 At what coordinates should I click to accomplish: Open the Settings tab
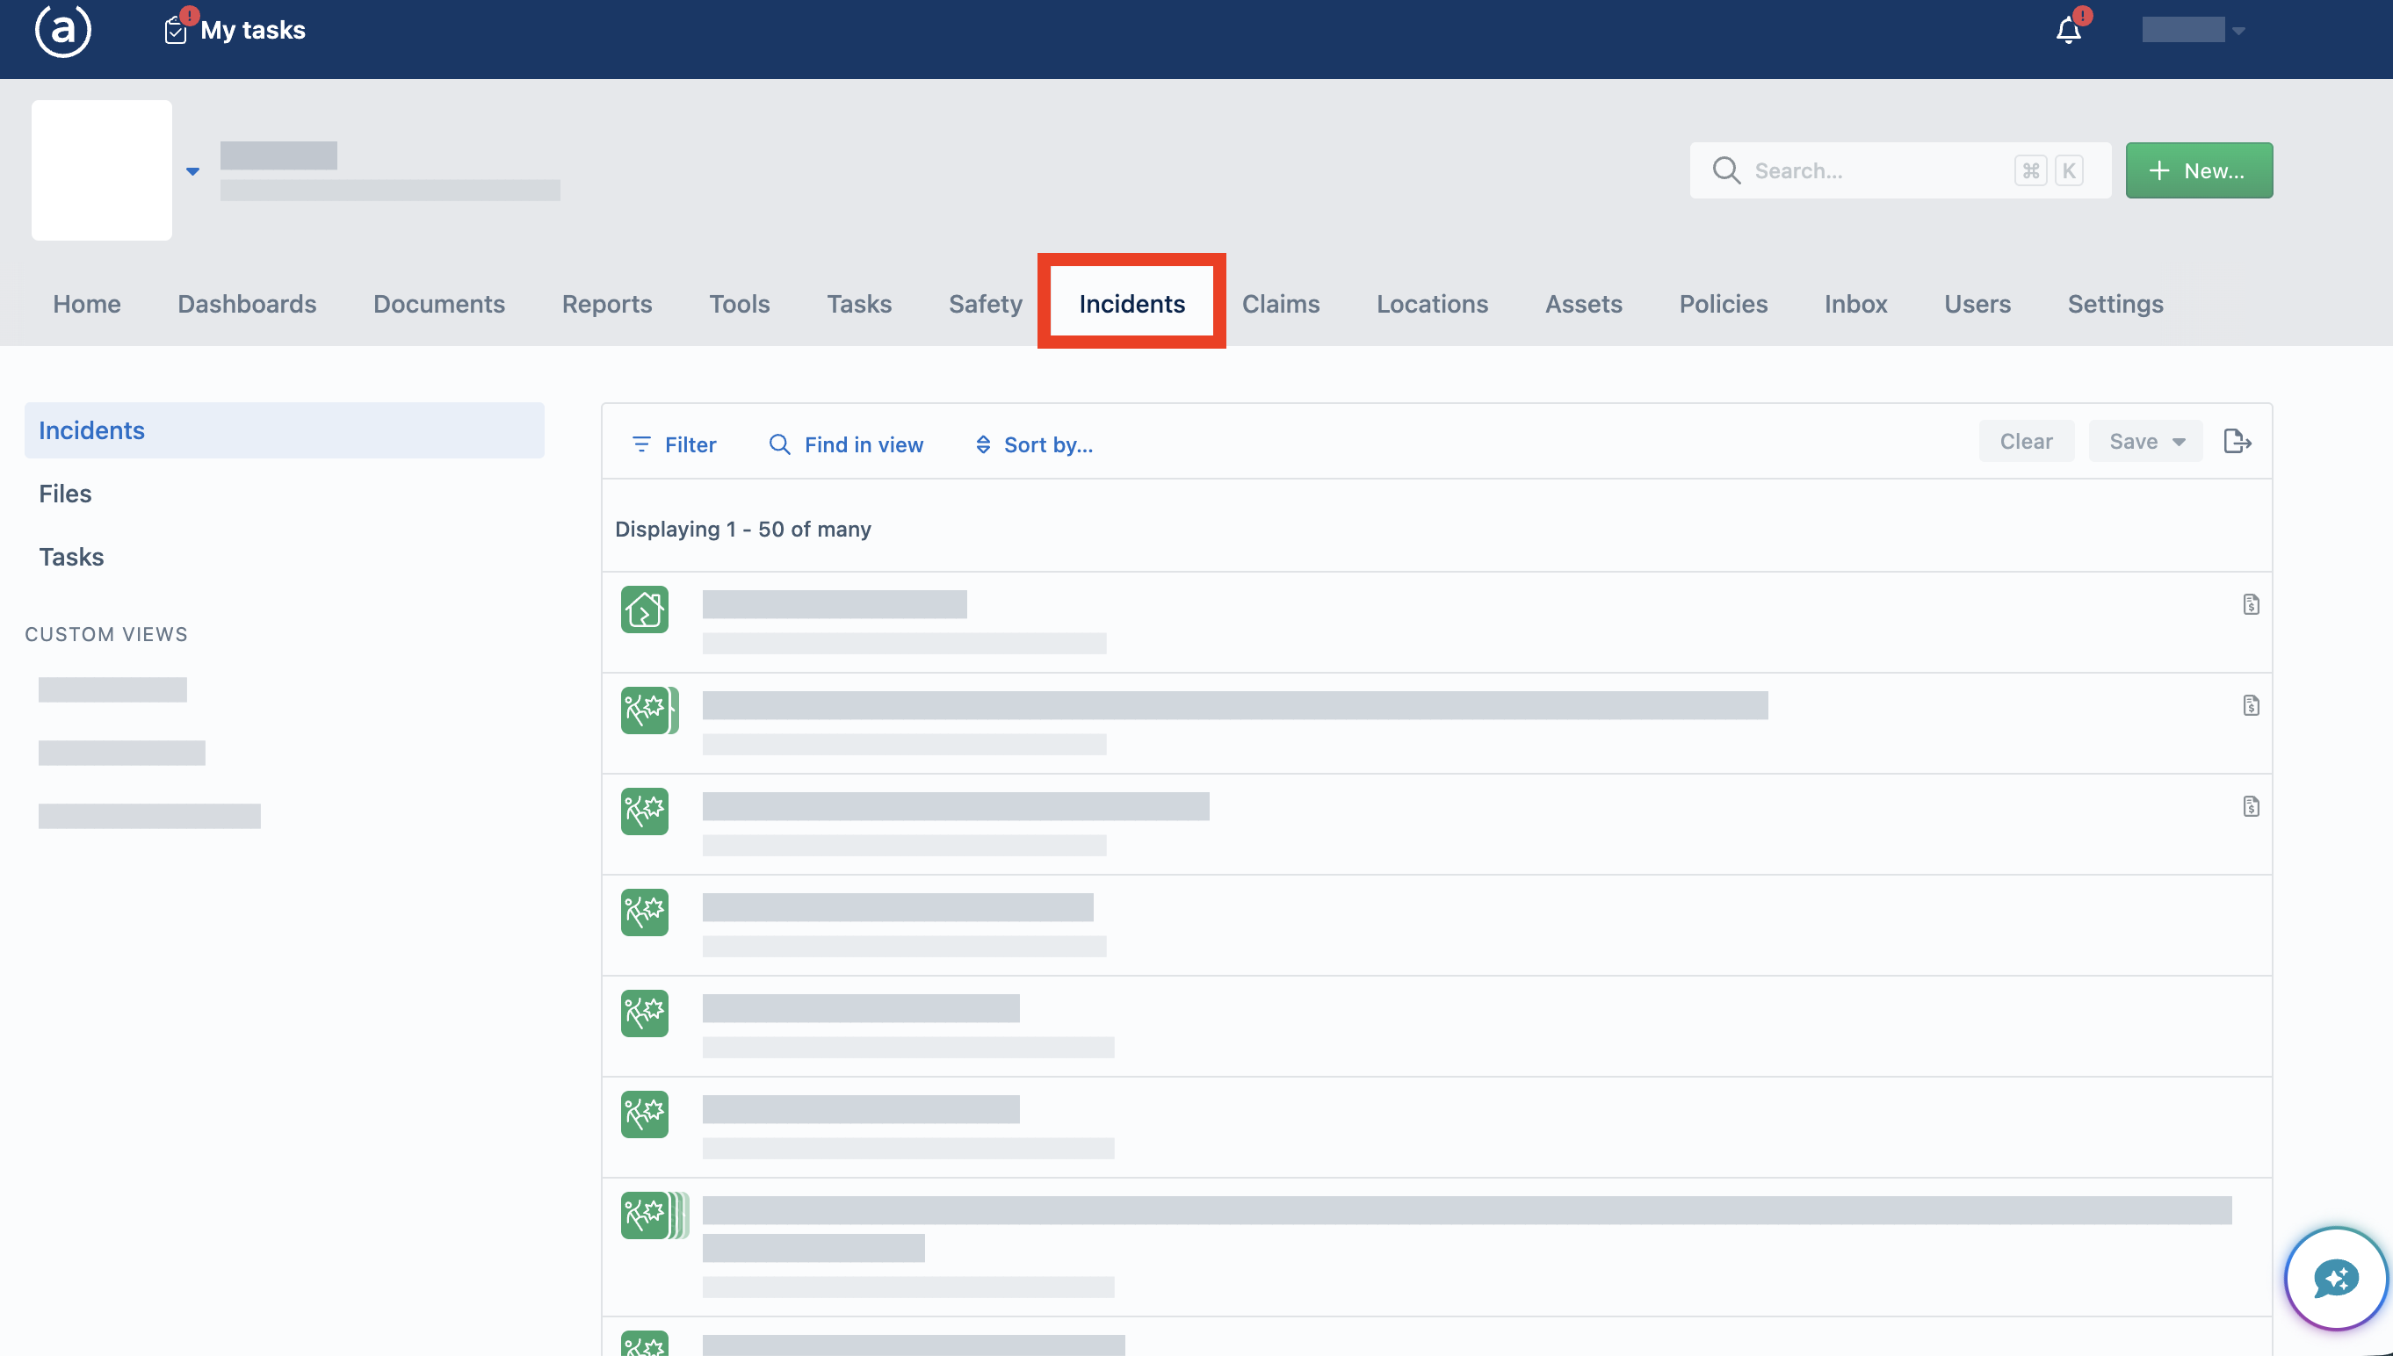pos(2115,304)
